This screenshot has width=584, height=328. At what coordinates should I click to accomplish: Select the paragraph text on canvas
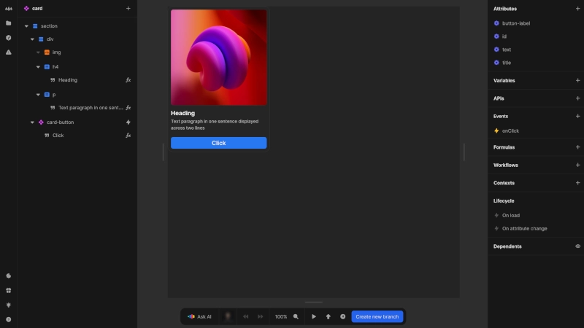pyautogui.click(x=215, y=125)
